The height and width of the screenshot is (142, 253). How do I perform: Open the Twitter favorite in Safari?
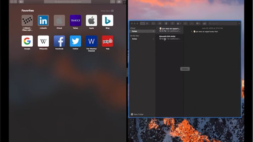coord(75,41)
